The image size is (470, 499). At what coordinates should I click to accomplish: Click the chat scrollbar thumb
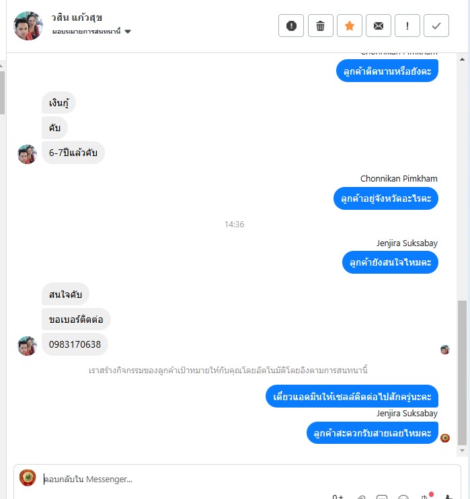tap(462, 373)
